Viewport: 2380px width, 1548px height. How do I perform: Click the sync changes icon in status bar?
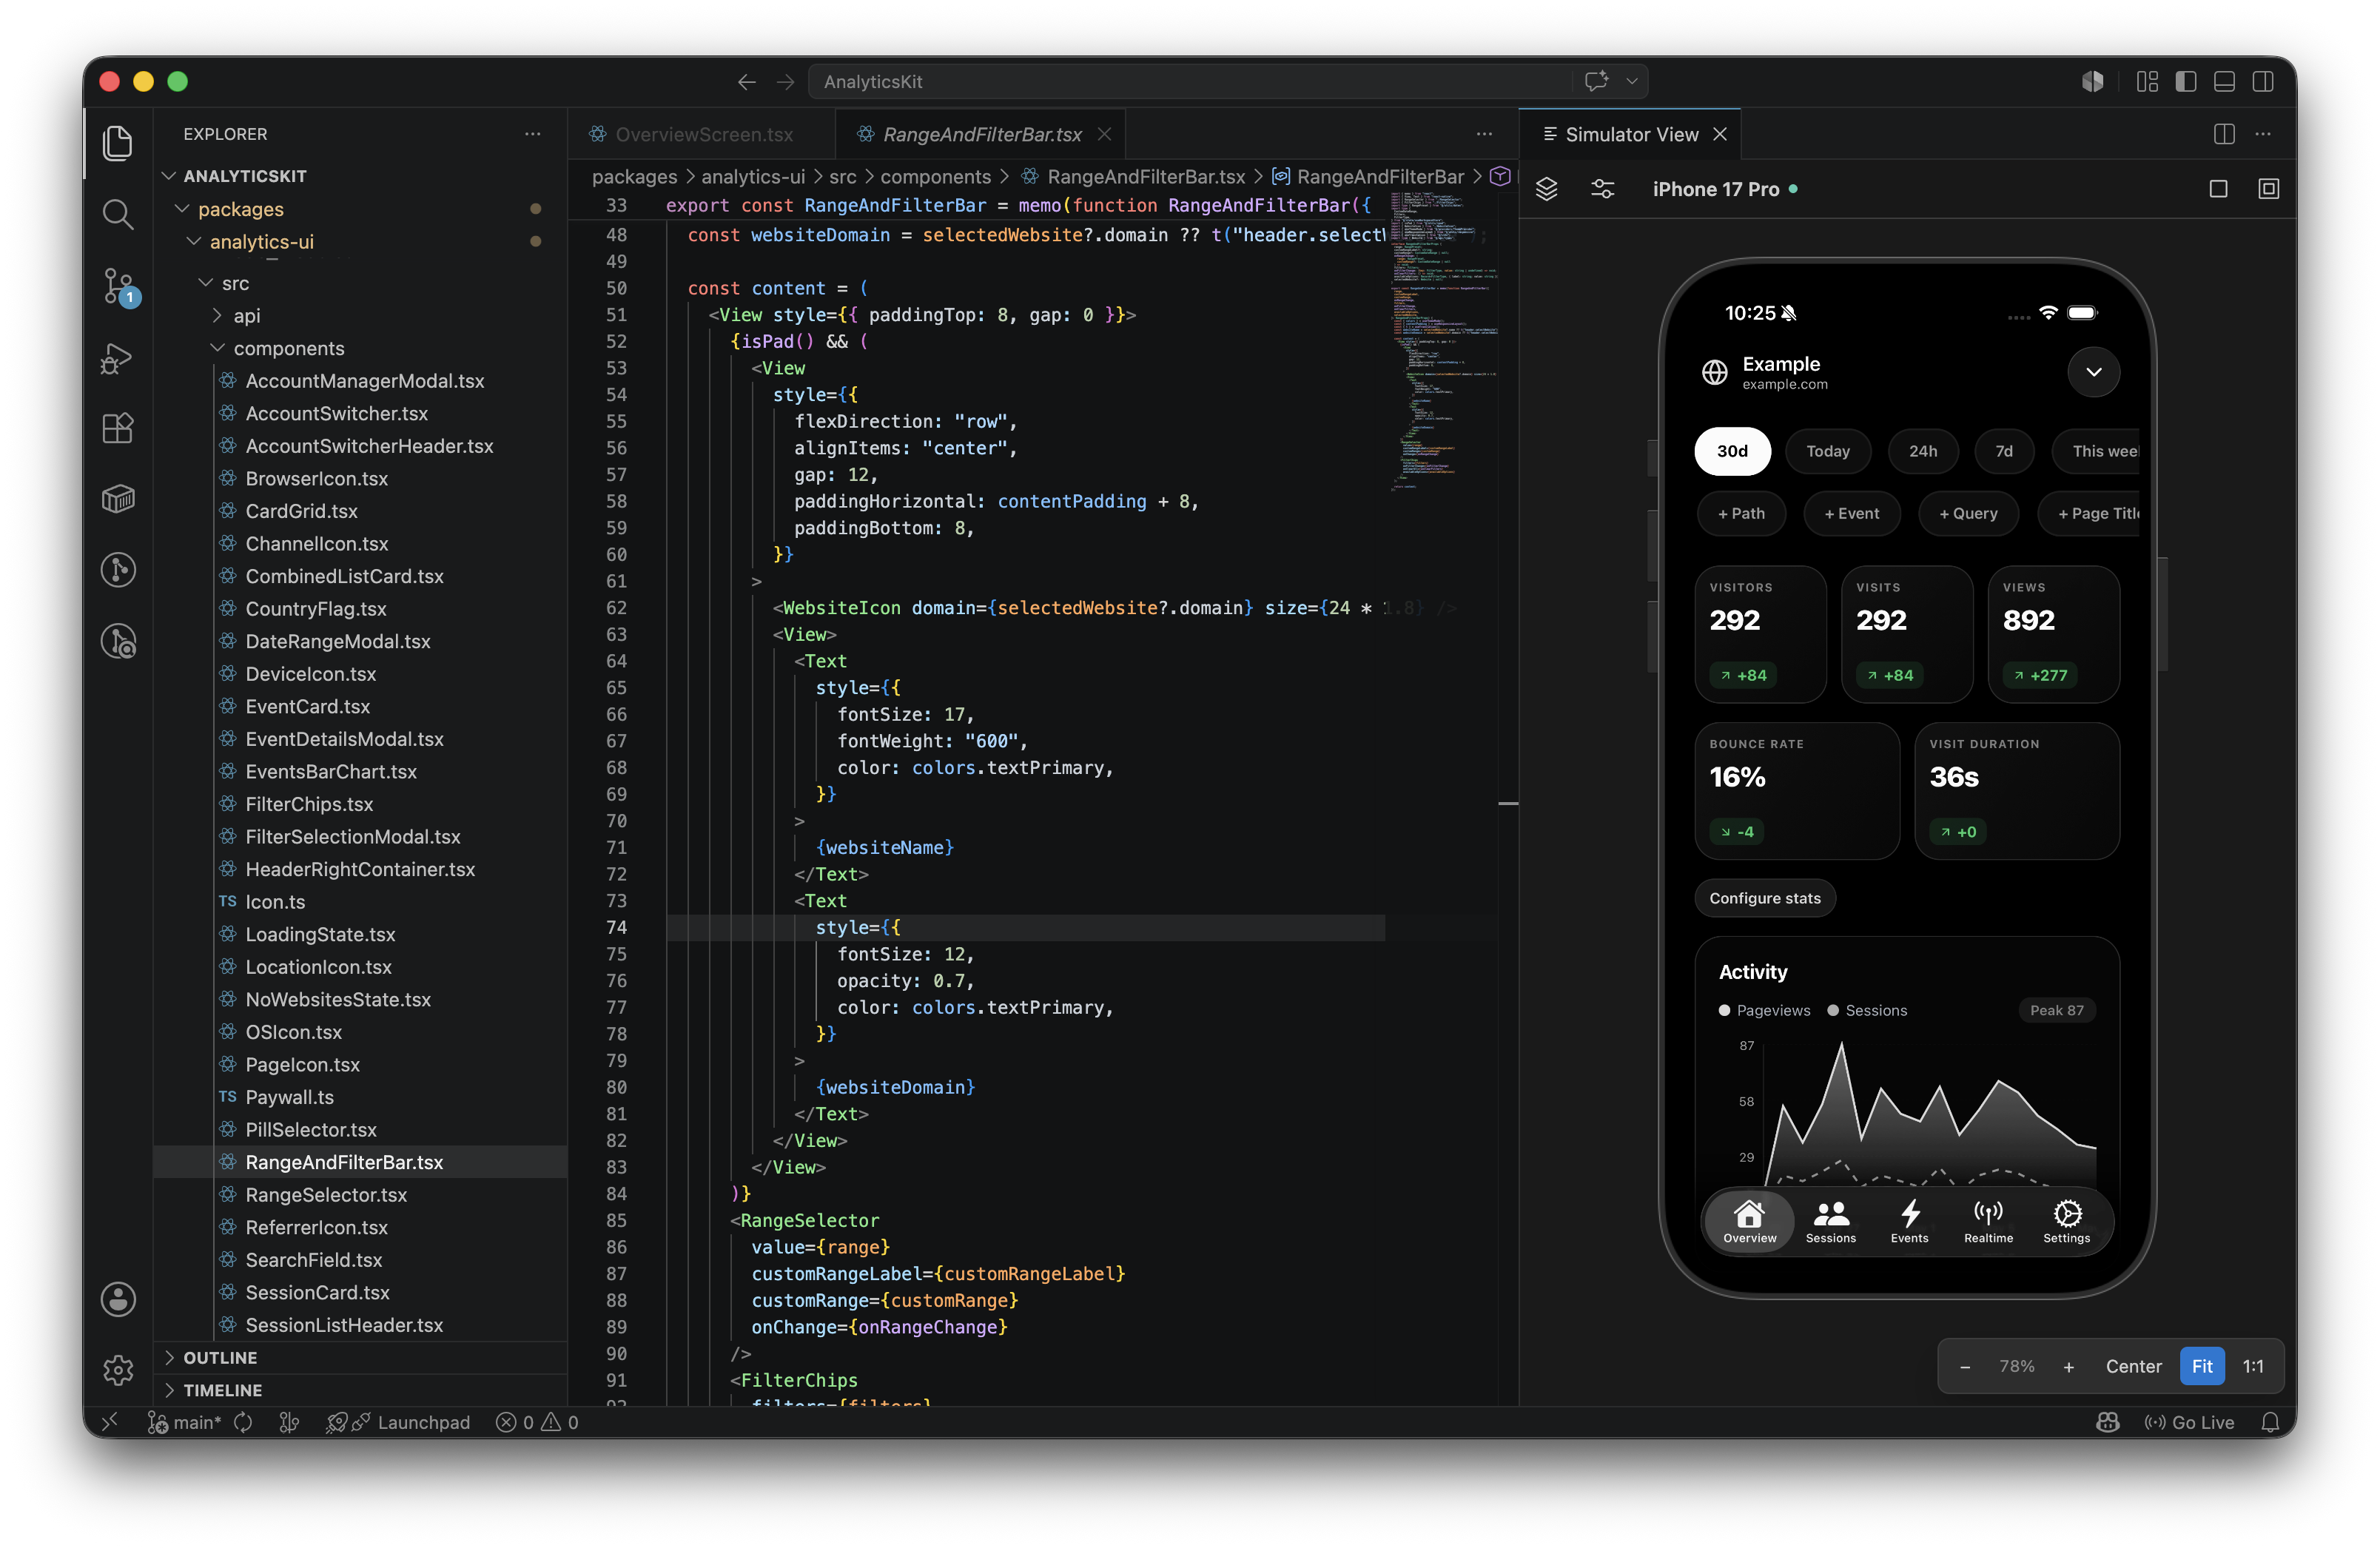(x=243, y=1421)
